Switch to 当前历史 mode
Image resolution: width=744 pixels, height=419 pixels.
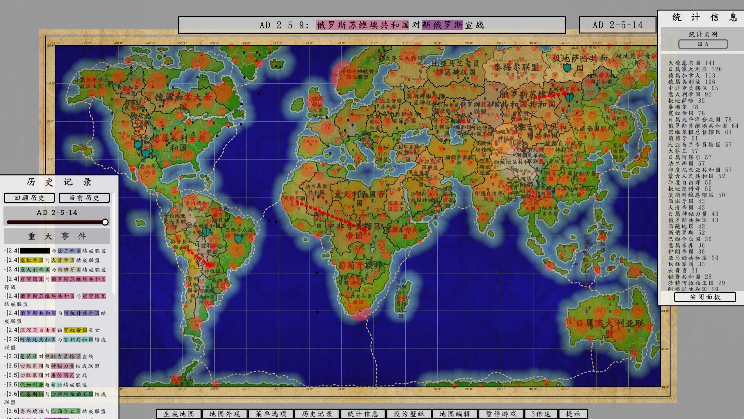tap(84, 198)
